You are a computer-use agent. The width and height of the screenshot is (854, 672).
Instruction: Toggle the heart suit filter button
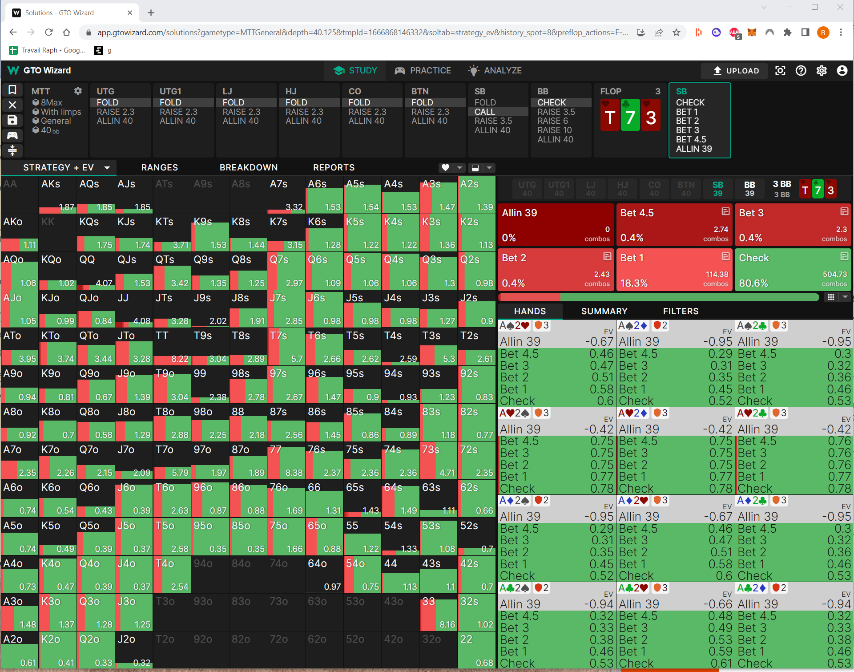tap(445, 168)
